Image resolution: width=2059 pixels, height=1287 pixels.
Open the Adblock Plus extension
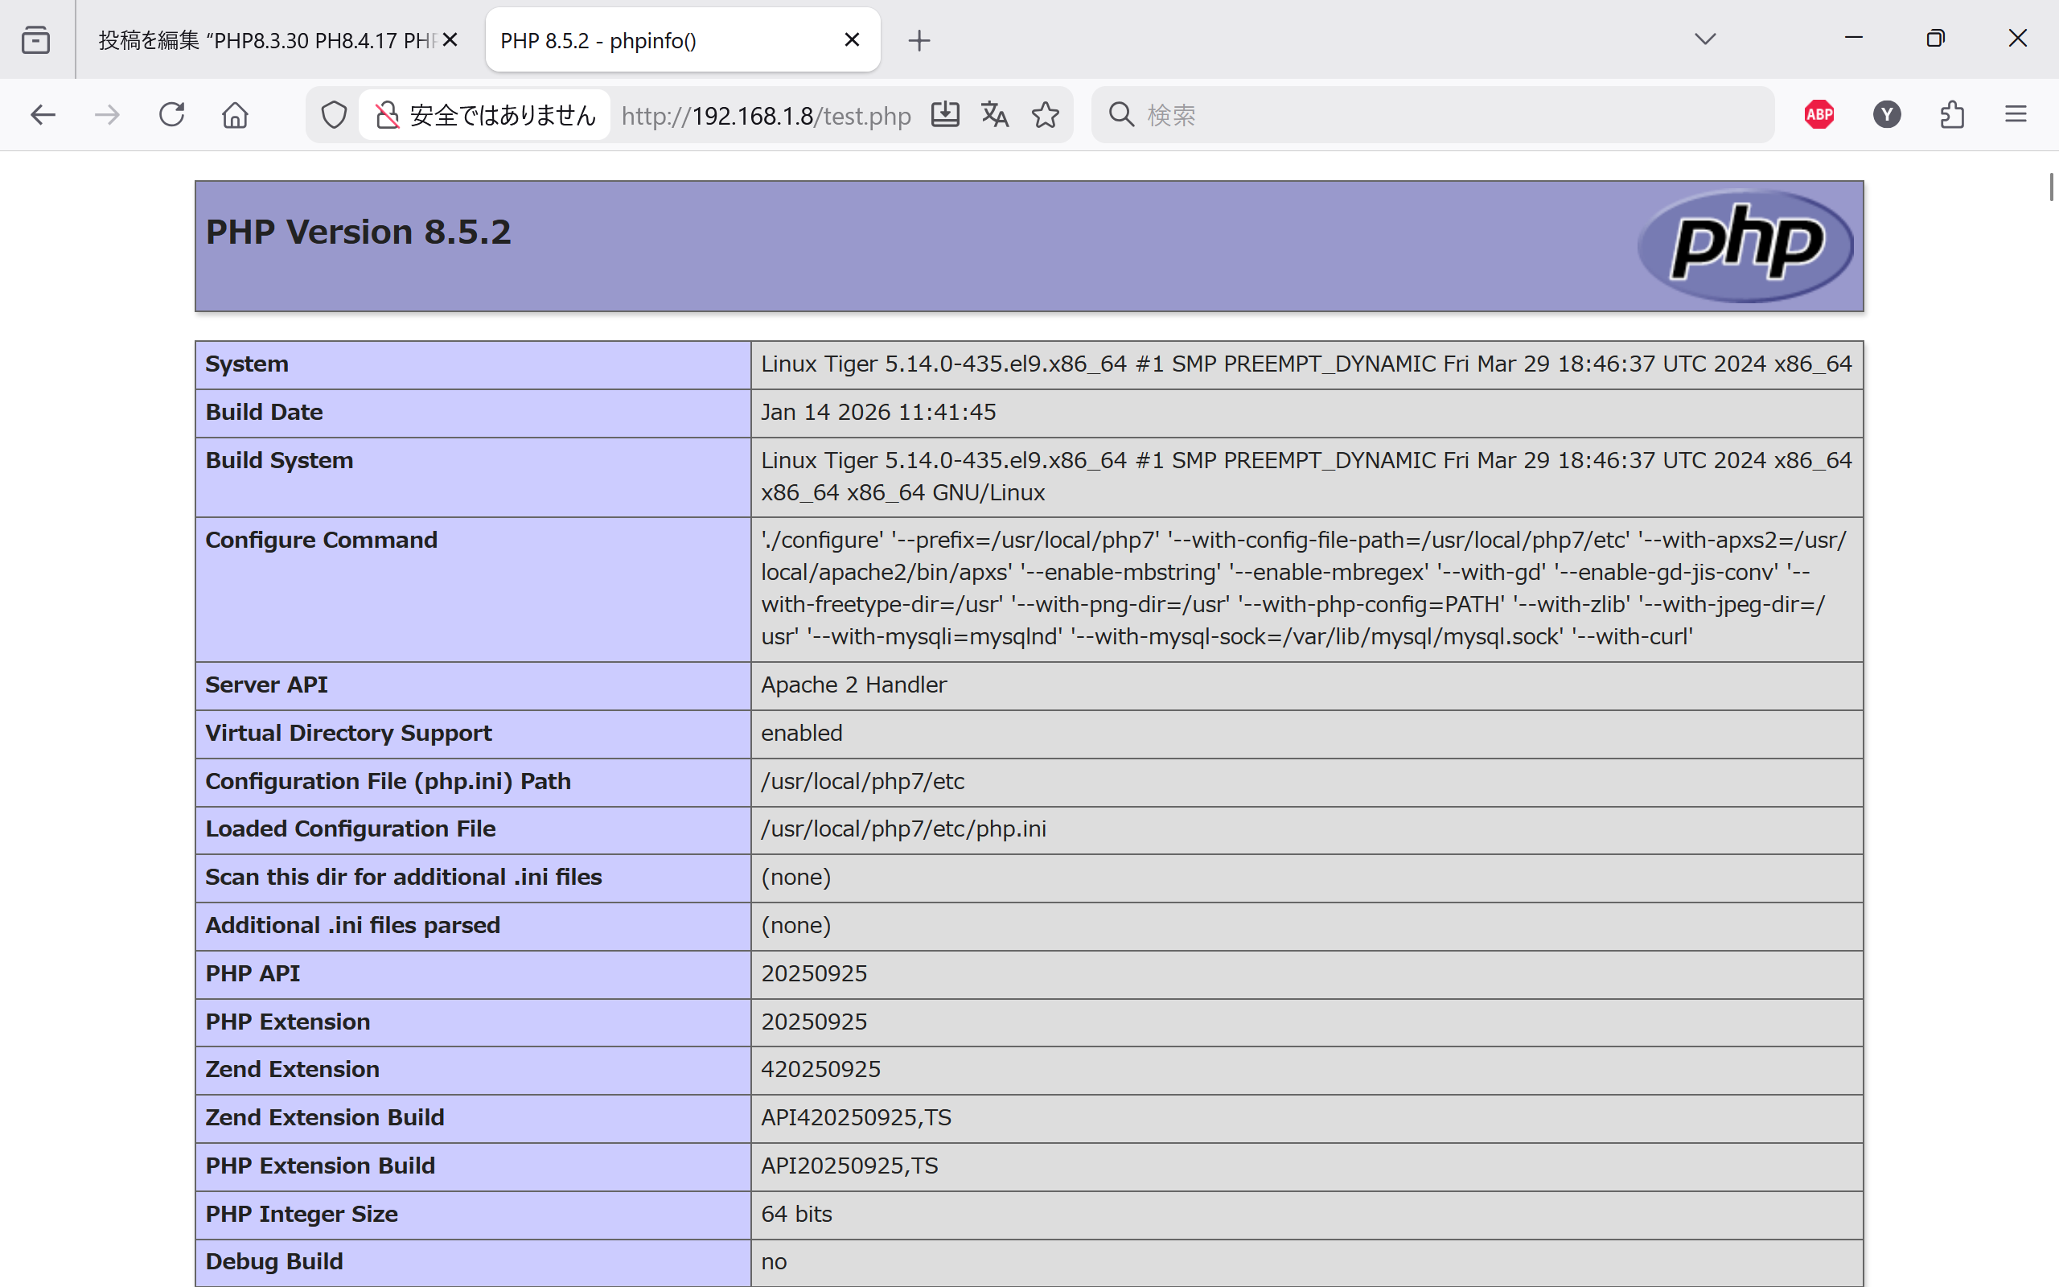tap(1819, 115)
